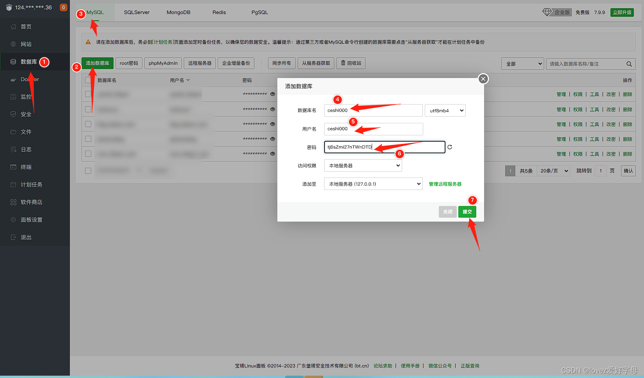644x378 pixels.
Task: Submit the dialog with 提交
Action: 467,212
